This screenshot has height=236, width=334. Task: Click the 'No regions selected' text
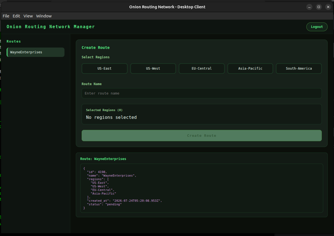tap(111, 117)
